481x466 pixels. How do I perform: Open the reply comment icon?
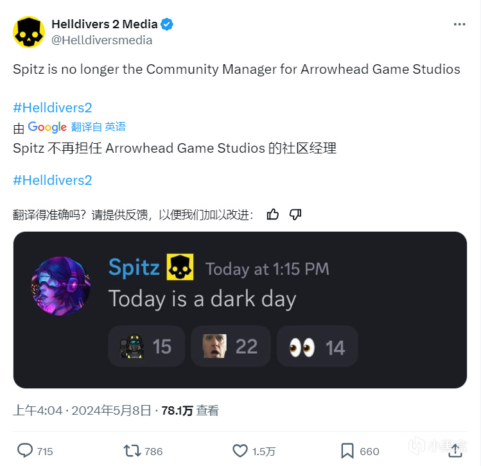25,451
